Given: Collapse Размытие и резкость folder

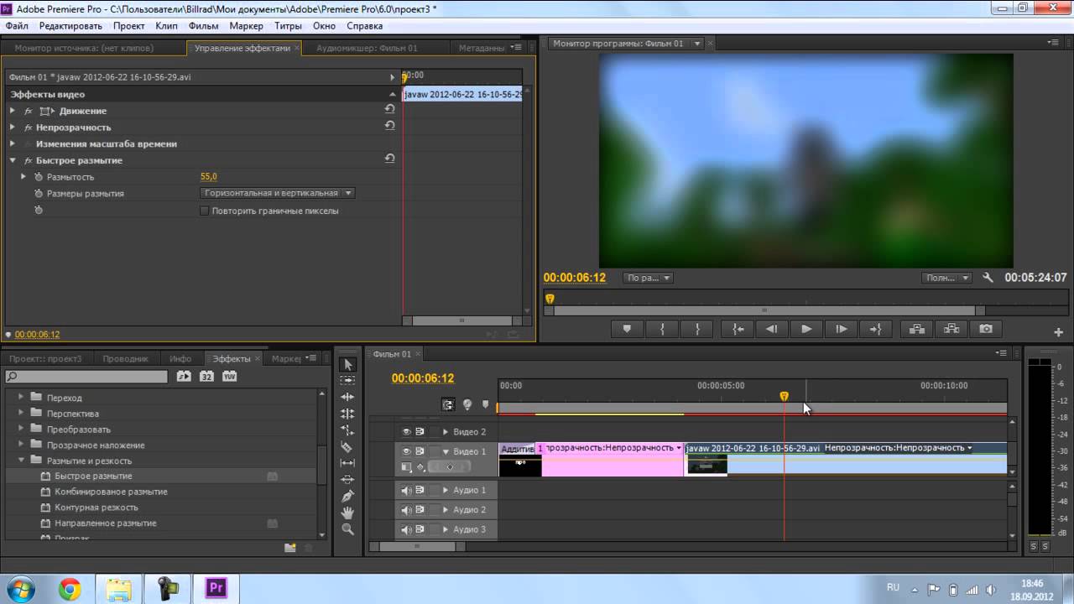Looking at the screenshot, I should 21,461.
